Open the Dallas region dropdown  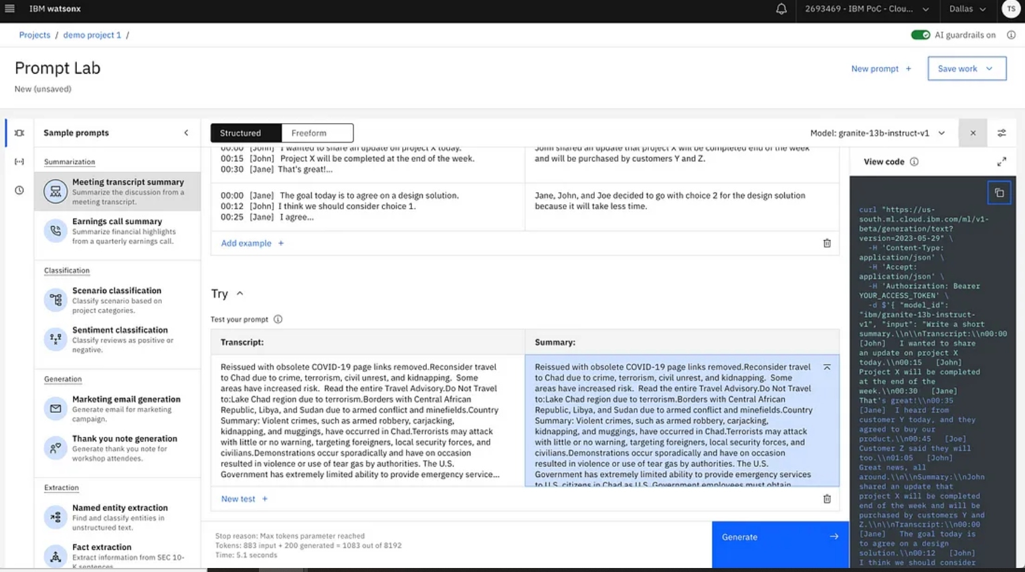coord(967,9)
